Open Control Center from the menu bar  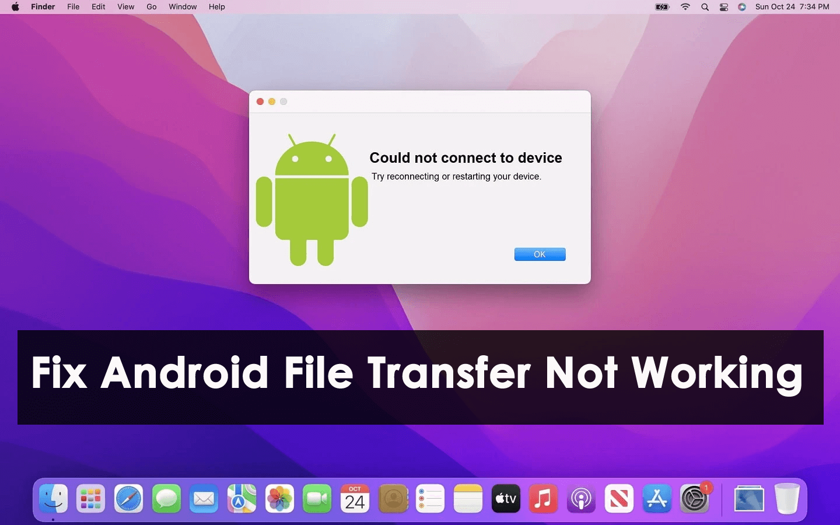(723, 7)
